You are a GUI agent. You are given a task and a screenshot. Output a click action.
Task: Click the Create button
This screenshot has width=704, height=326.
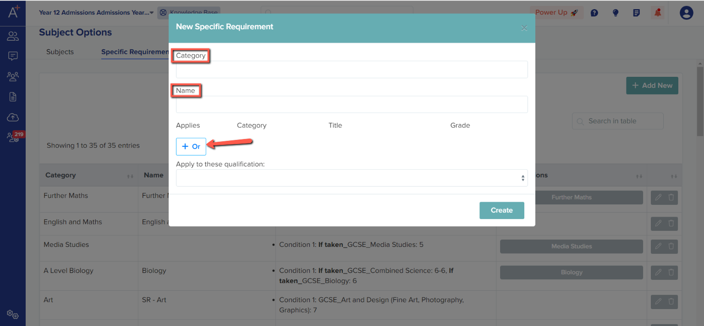pos(502,210)
